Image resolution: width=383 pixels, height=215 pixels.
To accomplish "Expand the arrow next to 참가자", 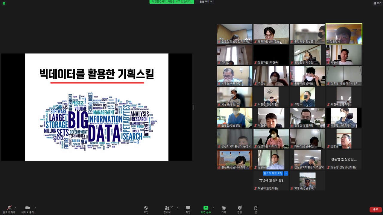I will pos(177,208).
